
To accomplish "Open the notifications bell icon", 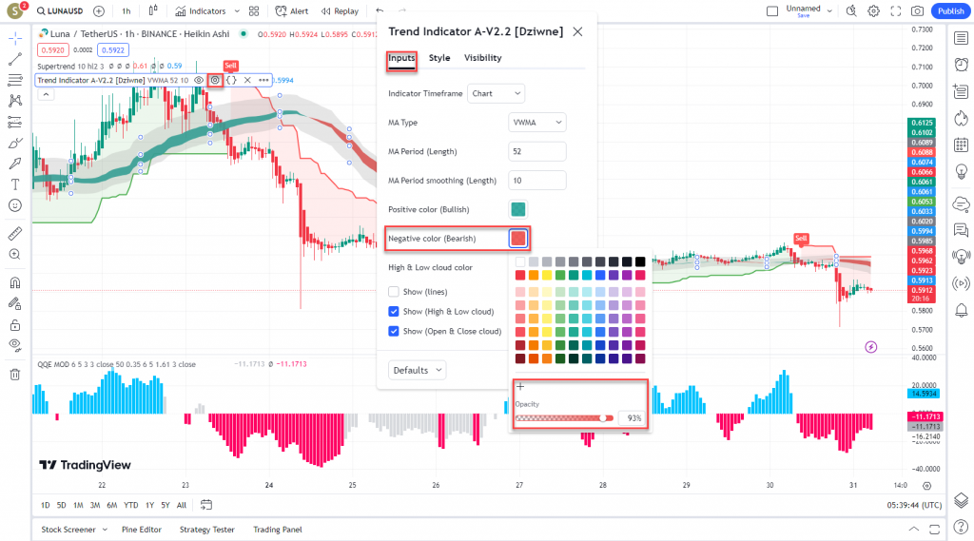I will [961, 310].
